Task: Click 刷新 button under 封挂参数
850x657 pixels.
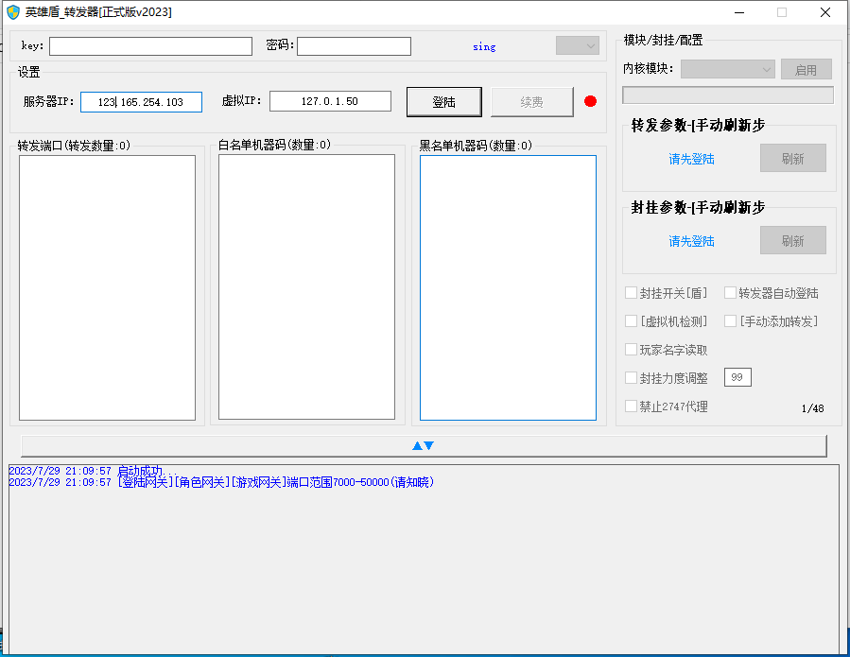Action: click(792, 241)
